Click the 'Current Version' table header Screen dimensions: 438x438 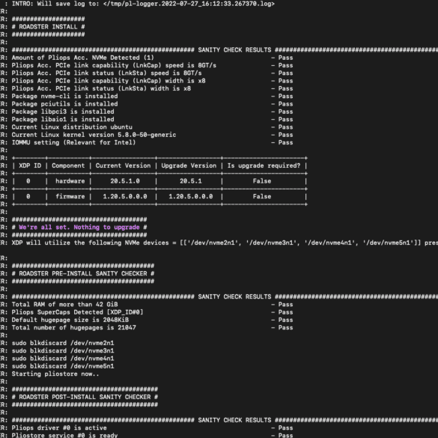124,165
